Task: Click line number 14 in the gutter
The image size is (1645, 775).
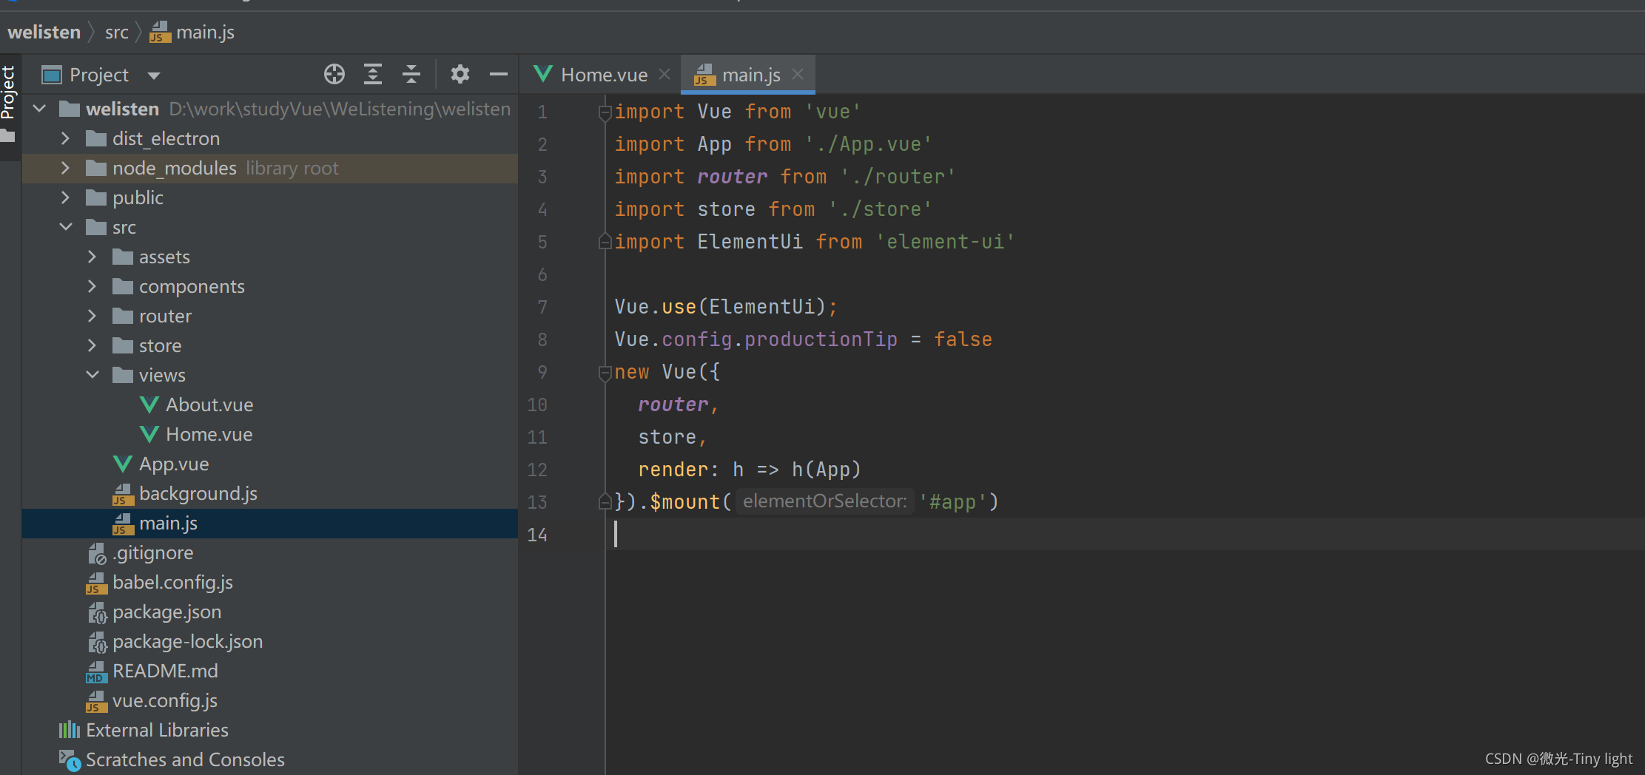Action: pyautogui.click(x=537, y=535)
